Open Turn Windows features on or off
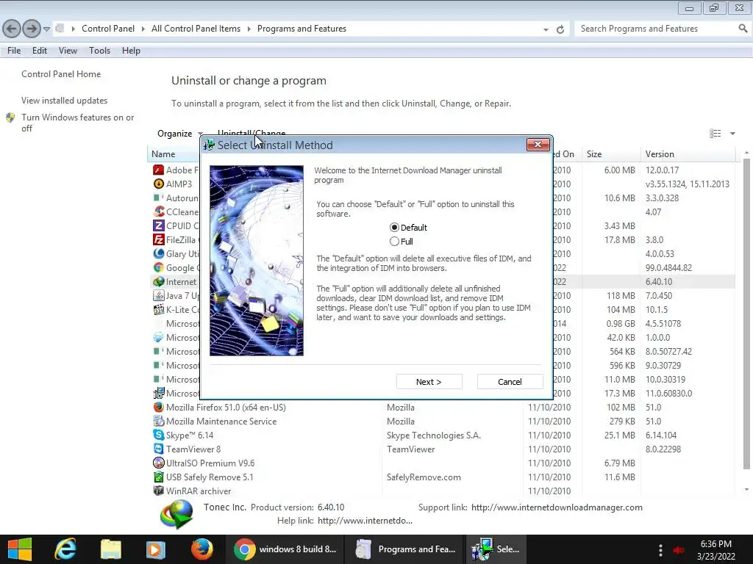 [77, 123]
